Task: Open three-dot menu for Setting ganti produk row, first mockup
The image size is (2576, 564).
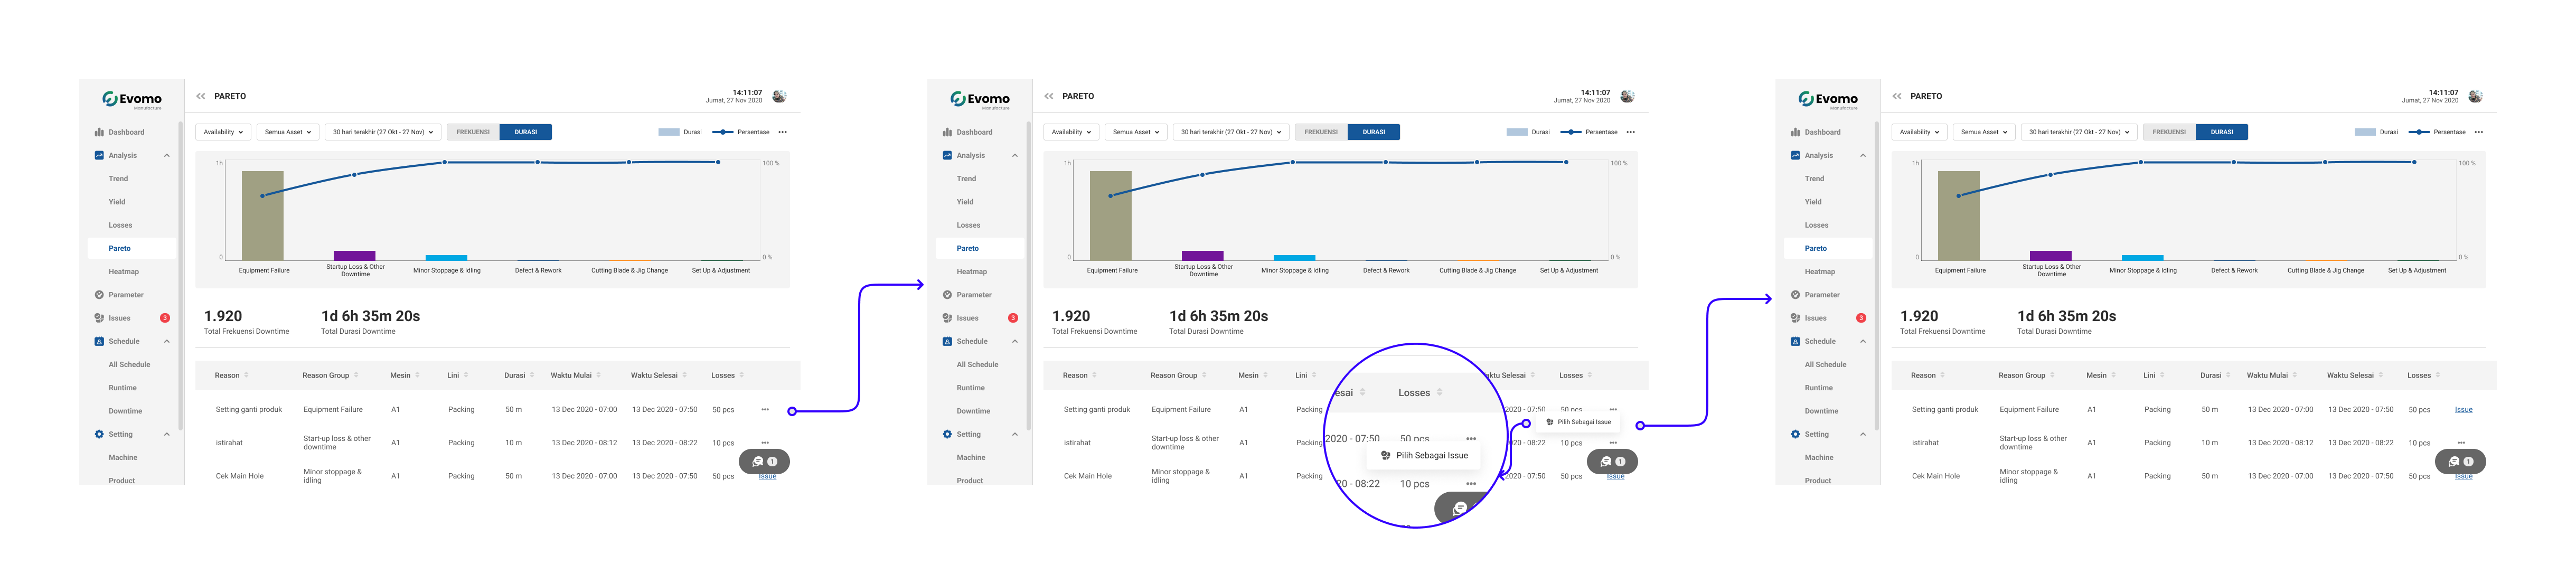Action: tap(765, 409)
